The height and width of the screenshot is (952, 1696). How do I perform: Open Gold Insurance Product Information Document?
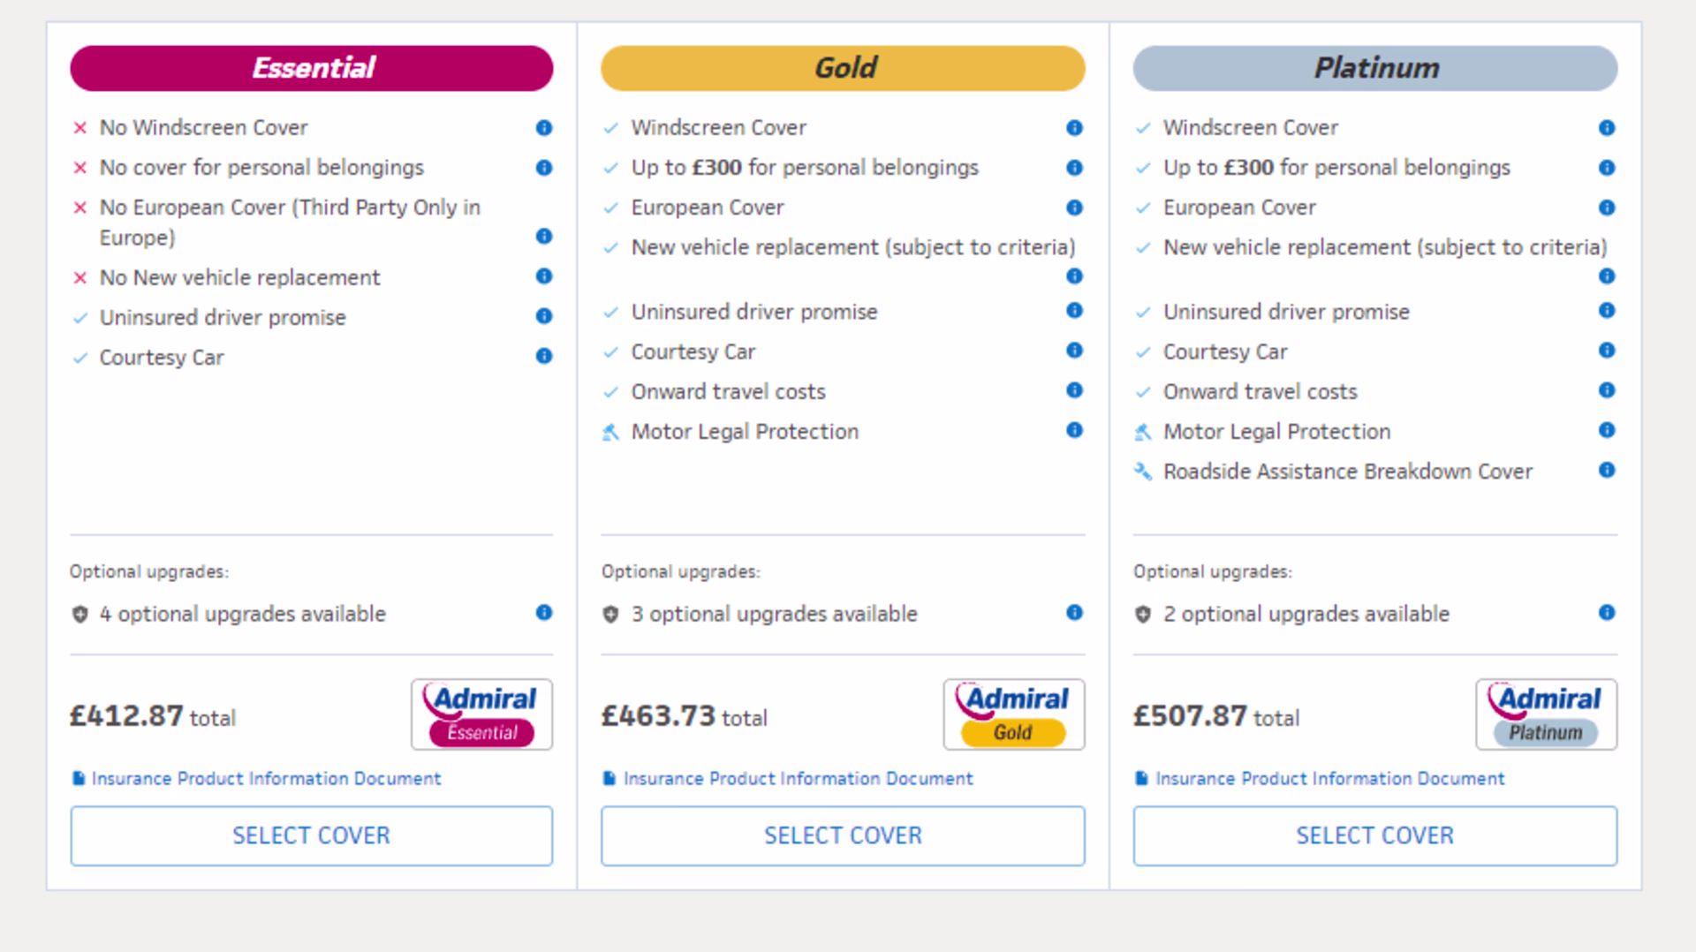coord(798,779)
